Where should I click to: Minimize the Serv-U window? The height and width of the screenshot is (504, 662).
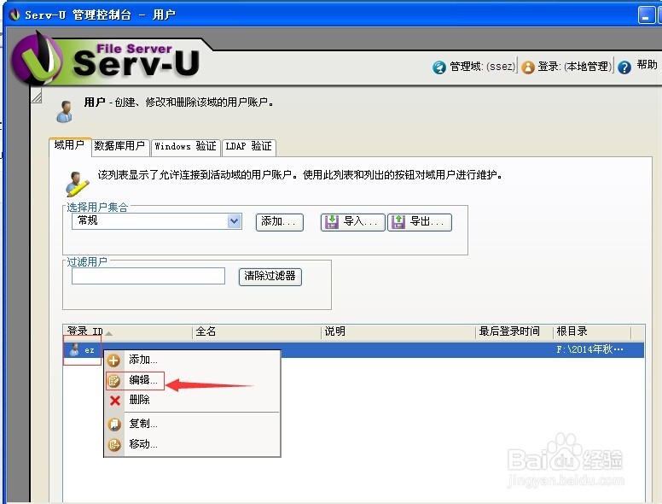[x=647, y=15]
